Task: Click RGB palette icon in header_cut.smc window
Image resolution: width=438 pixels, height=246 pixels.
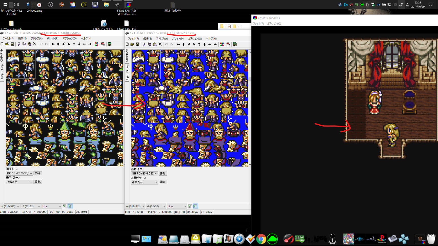Action: tap(97, 44)
